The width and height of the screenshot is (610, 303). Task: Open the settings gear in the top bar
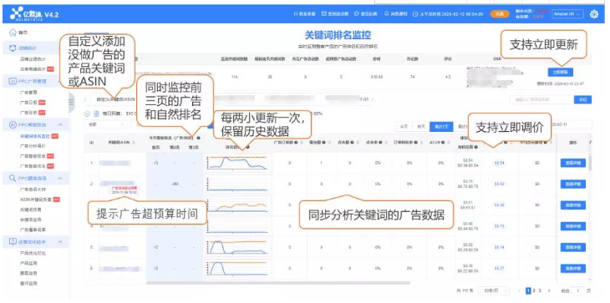coord(594,14)
